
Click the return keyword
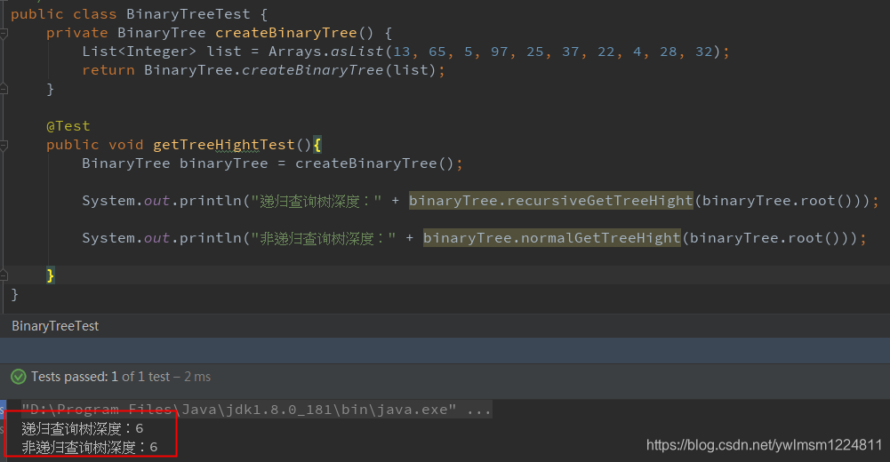click(x=108, y=70)
